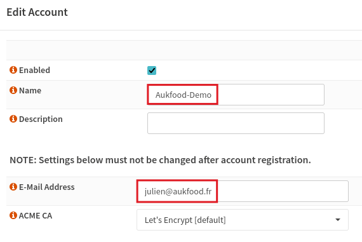Select the julien@aukfood.fr e-mail input

(x=243, y=191)
